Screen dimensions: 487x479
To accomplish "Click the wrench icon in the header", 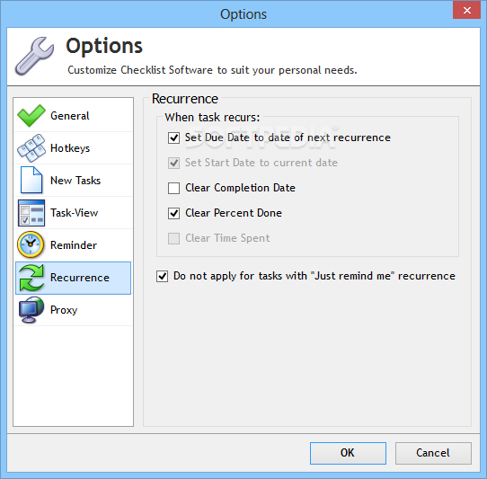I will tap(34, 56).
